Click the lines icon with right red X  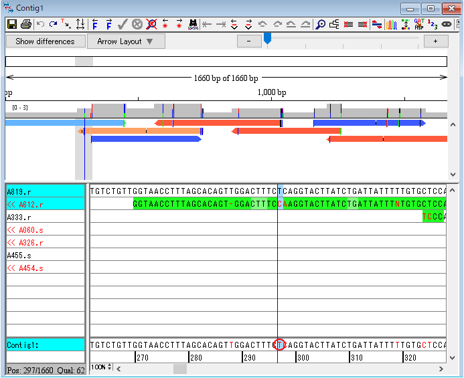(362, 24)
